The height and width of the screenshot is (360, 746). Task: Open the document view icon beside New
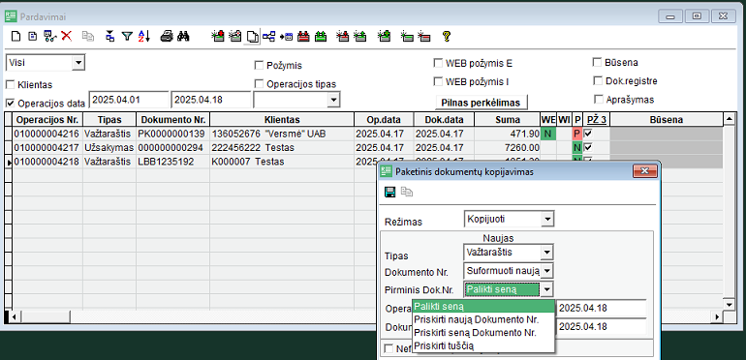32,36
